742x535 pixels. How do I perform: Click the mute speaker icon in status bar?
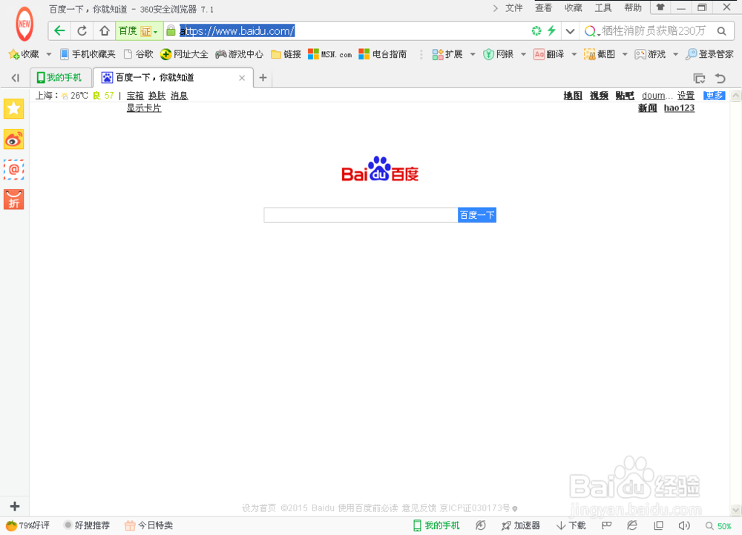(x=684, y=525)
